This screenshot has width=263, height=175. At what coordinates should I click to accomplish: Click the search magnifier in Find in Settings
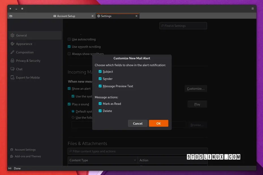[162, 26]
